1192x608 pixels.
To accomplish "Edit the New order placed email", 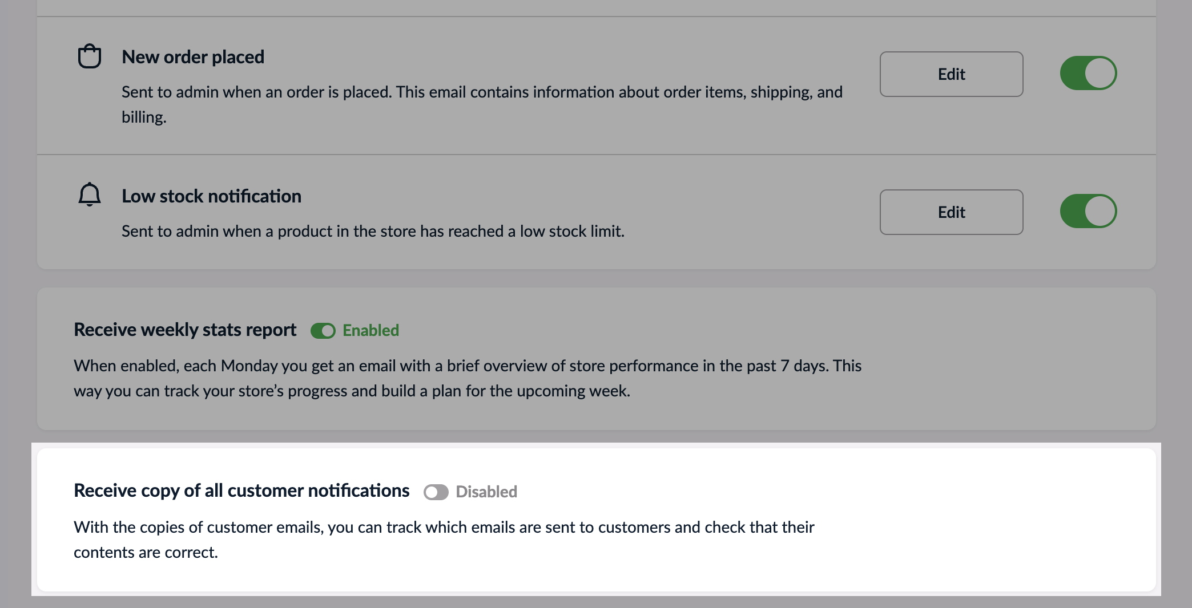I will click(x=951, y=74).
